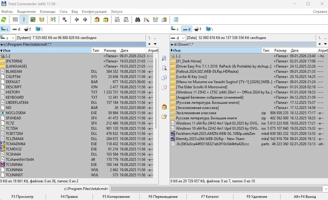Open left panel drive dropdown showing c
The image size is (328, 200).
[8, 38]
